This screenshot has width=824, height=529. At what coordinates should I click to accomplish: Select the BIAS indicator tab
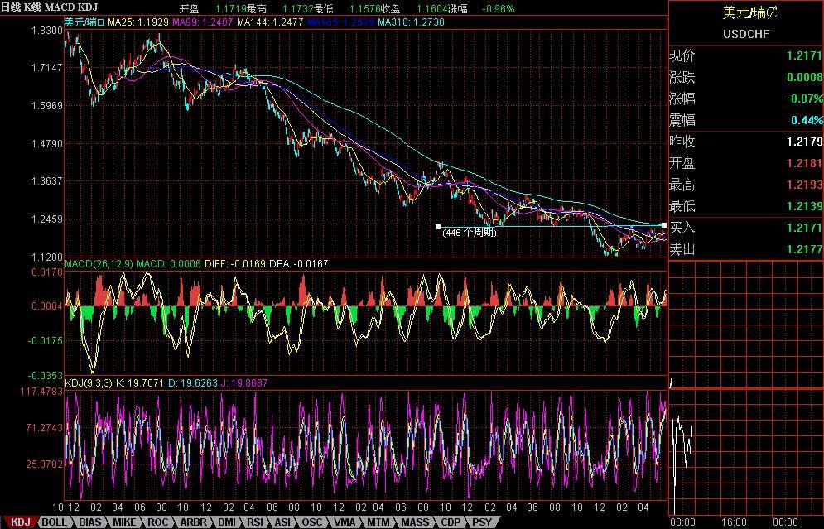[x=89, y=522]
